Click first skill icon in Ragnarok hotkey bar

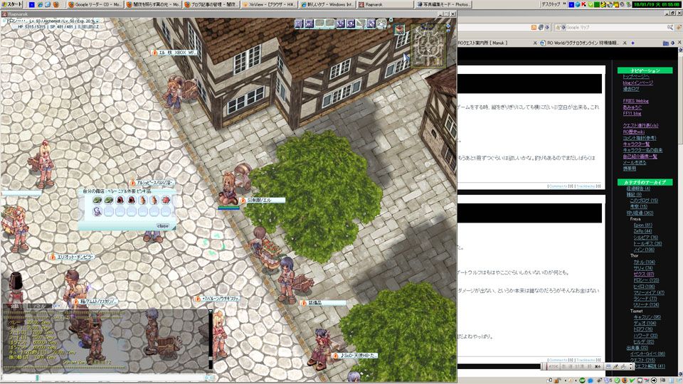(x=299, y=23)
